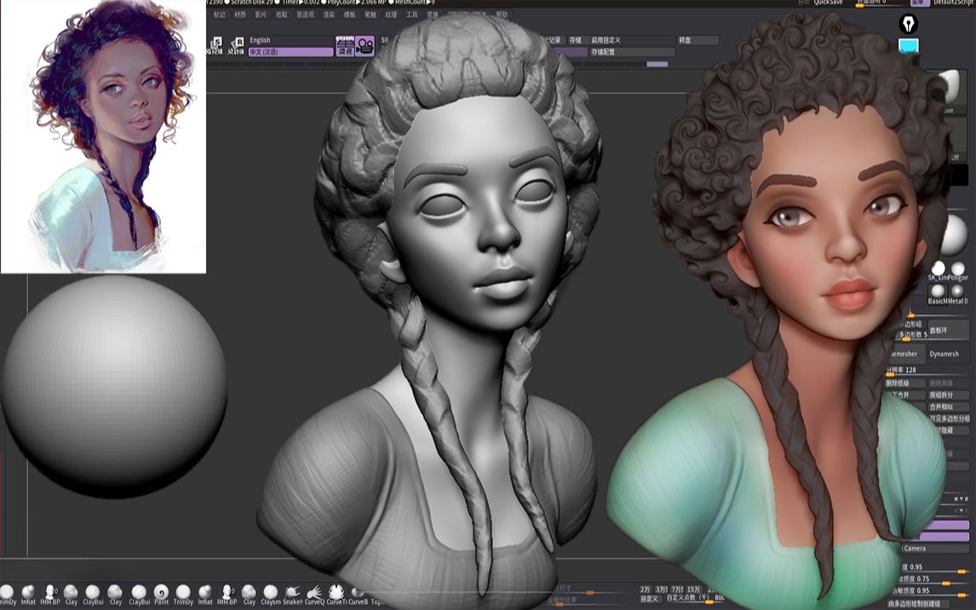Select the Polygon brush icon
Viewport: 976px width, 610px height.
click(959, 271)
